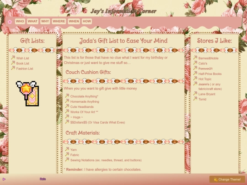This screenshot has height=185, width=247.
Task: Click the wand bullet beside Works Of Your Art
Action: point(67,111)
